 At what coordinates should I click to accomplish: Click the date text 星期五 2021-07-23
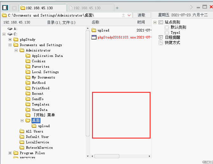pos(174,15)
